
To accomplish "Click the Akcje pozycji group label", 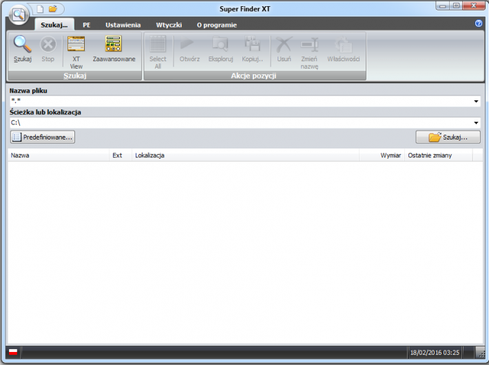I will click(254, 76).
